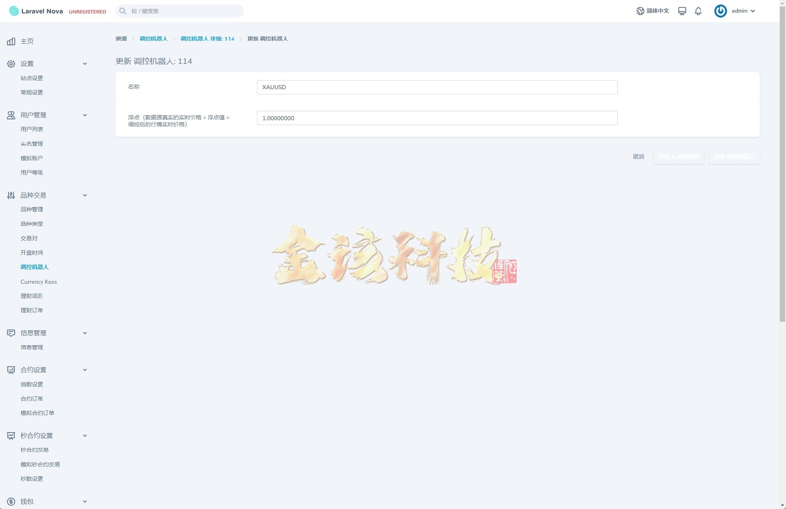Click the 更新 调控机器人 button

point(734,157)
